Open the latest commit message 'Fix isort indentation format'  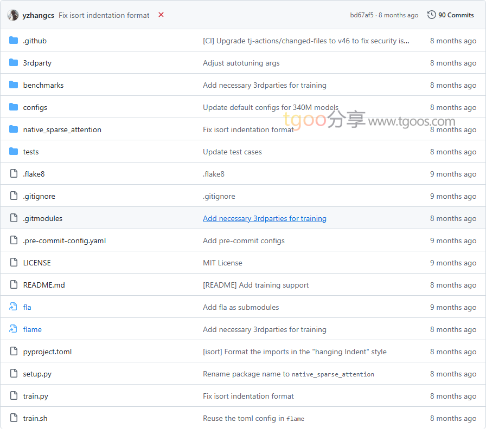104,15
